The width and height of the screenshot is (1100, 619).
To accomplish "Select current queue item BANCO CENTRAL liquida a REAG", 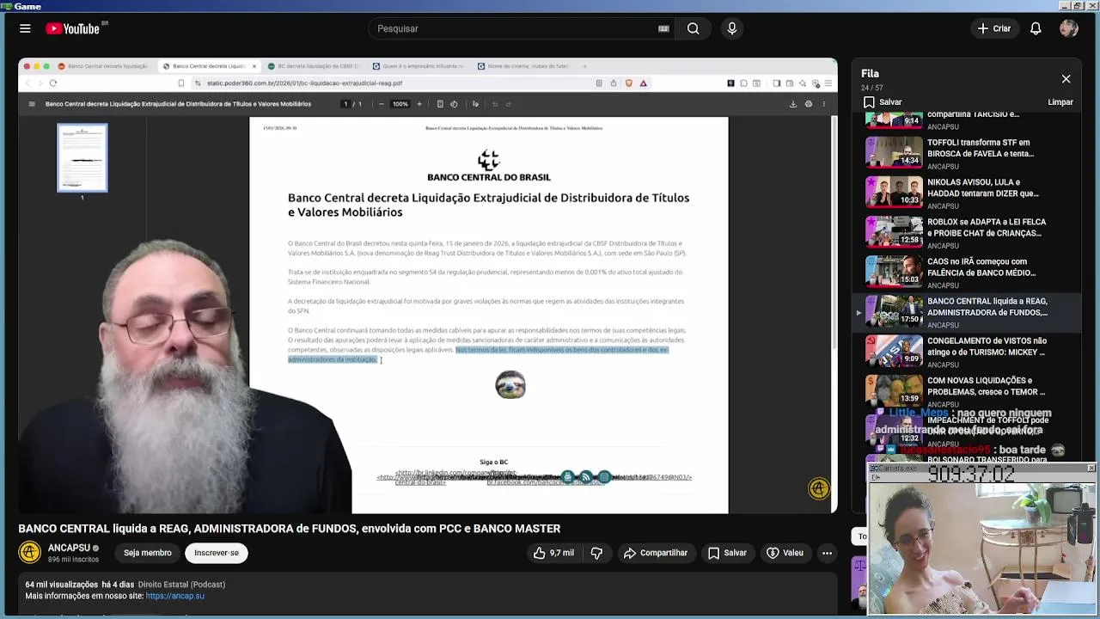I will [x=965, y=311].
